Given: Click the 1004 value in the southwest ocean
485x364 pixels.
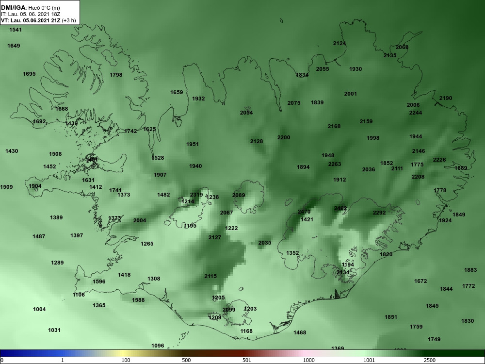Looking at the screenshot, I should pyautogui.click(x=39, y=309).
